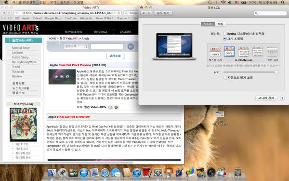Open the 시스템 환경설정 menu
This screenshot has height=181, width=289.
click(24, 2)
